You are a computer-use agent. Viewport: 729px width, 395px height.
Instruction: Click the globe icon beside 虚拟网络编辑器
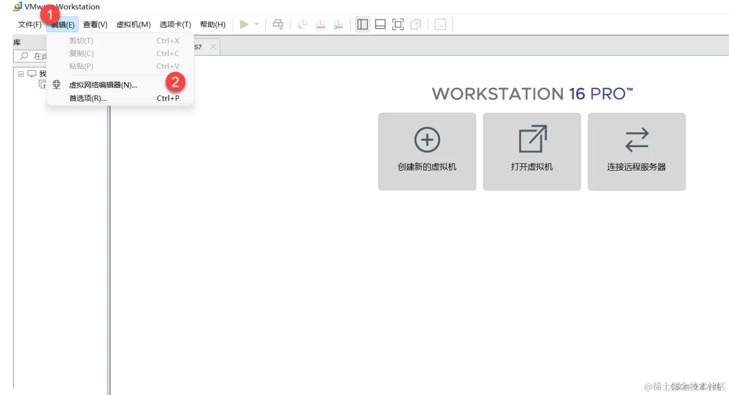(x=57, y=85)
